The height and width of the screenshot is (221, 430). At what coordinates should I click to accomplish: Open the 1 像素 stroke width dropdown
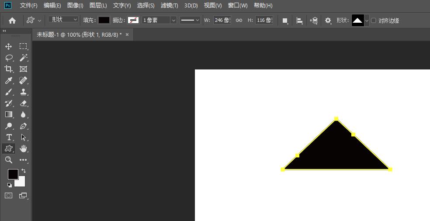160,20
